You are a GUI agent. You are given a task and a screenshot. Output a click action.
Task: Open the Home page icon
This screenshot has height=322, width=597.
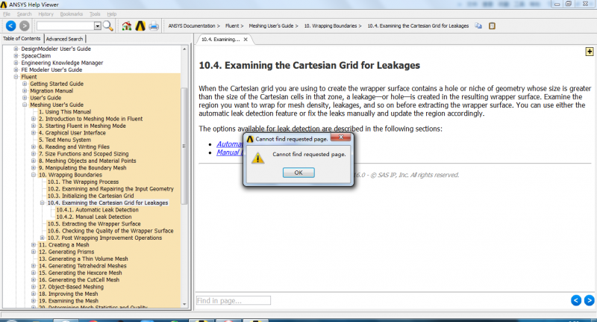point(127,26)
